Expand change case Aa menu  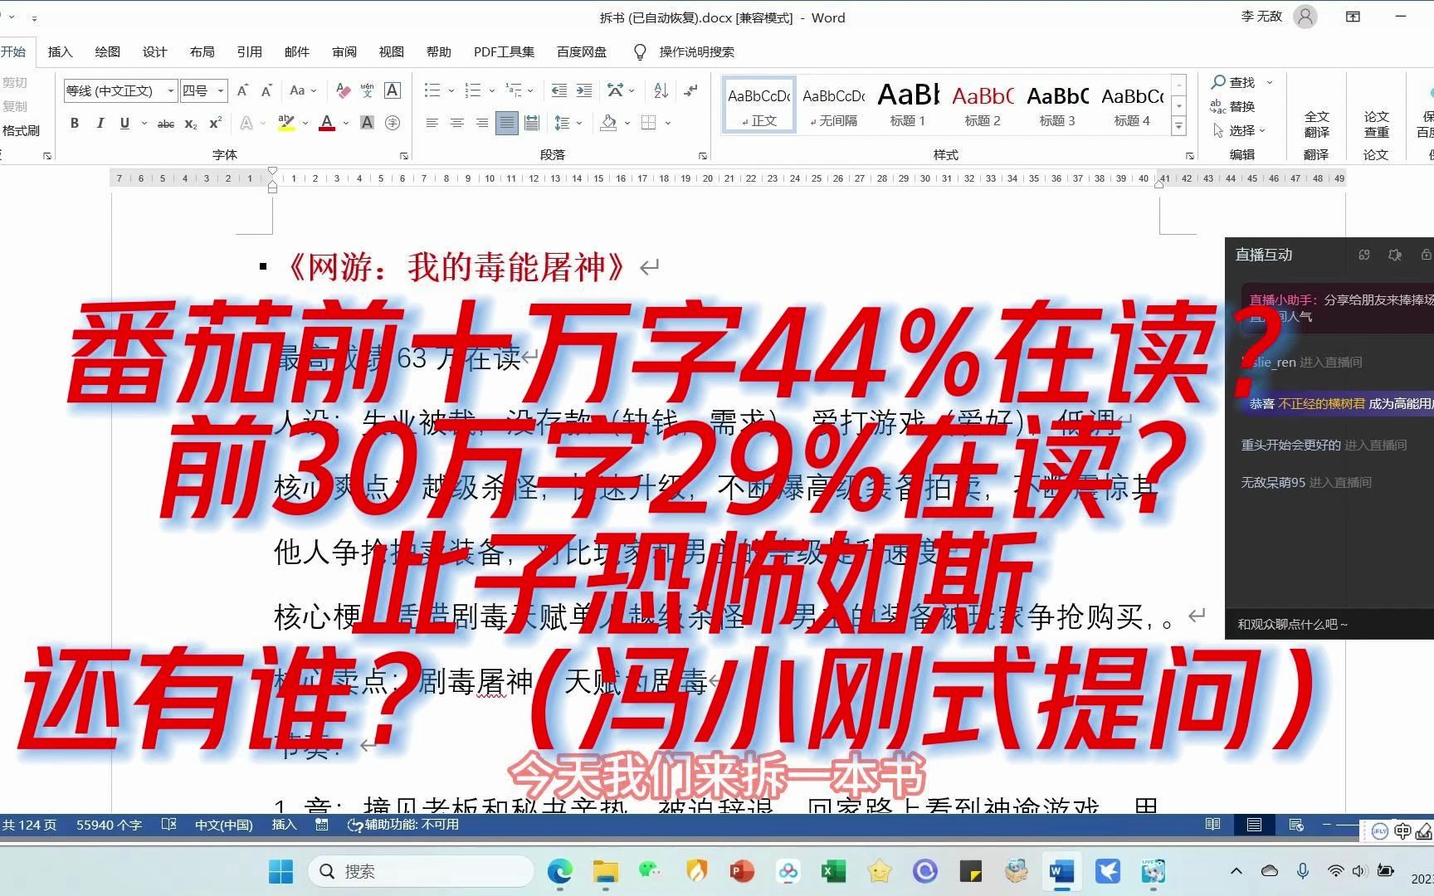pos(313,90)
